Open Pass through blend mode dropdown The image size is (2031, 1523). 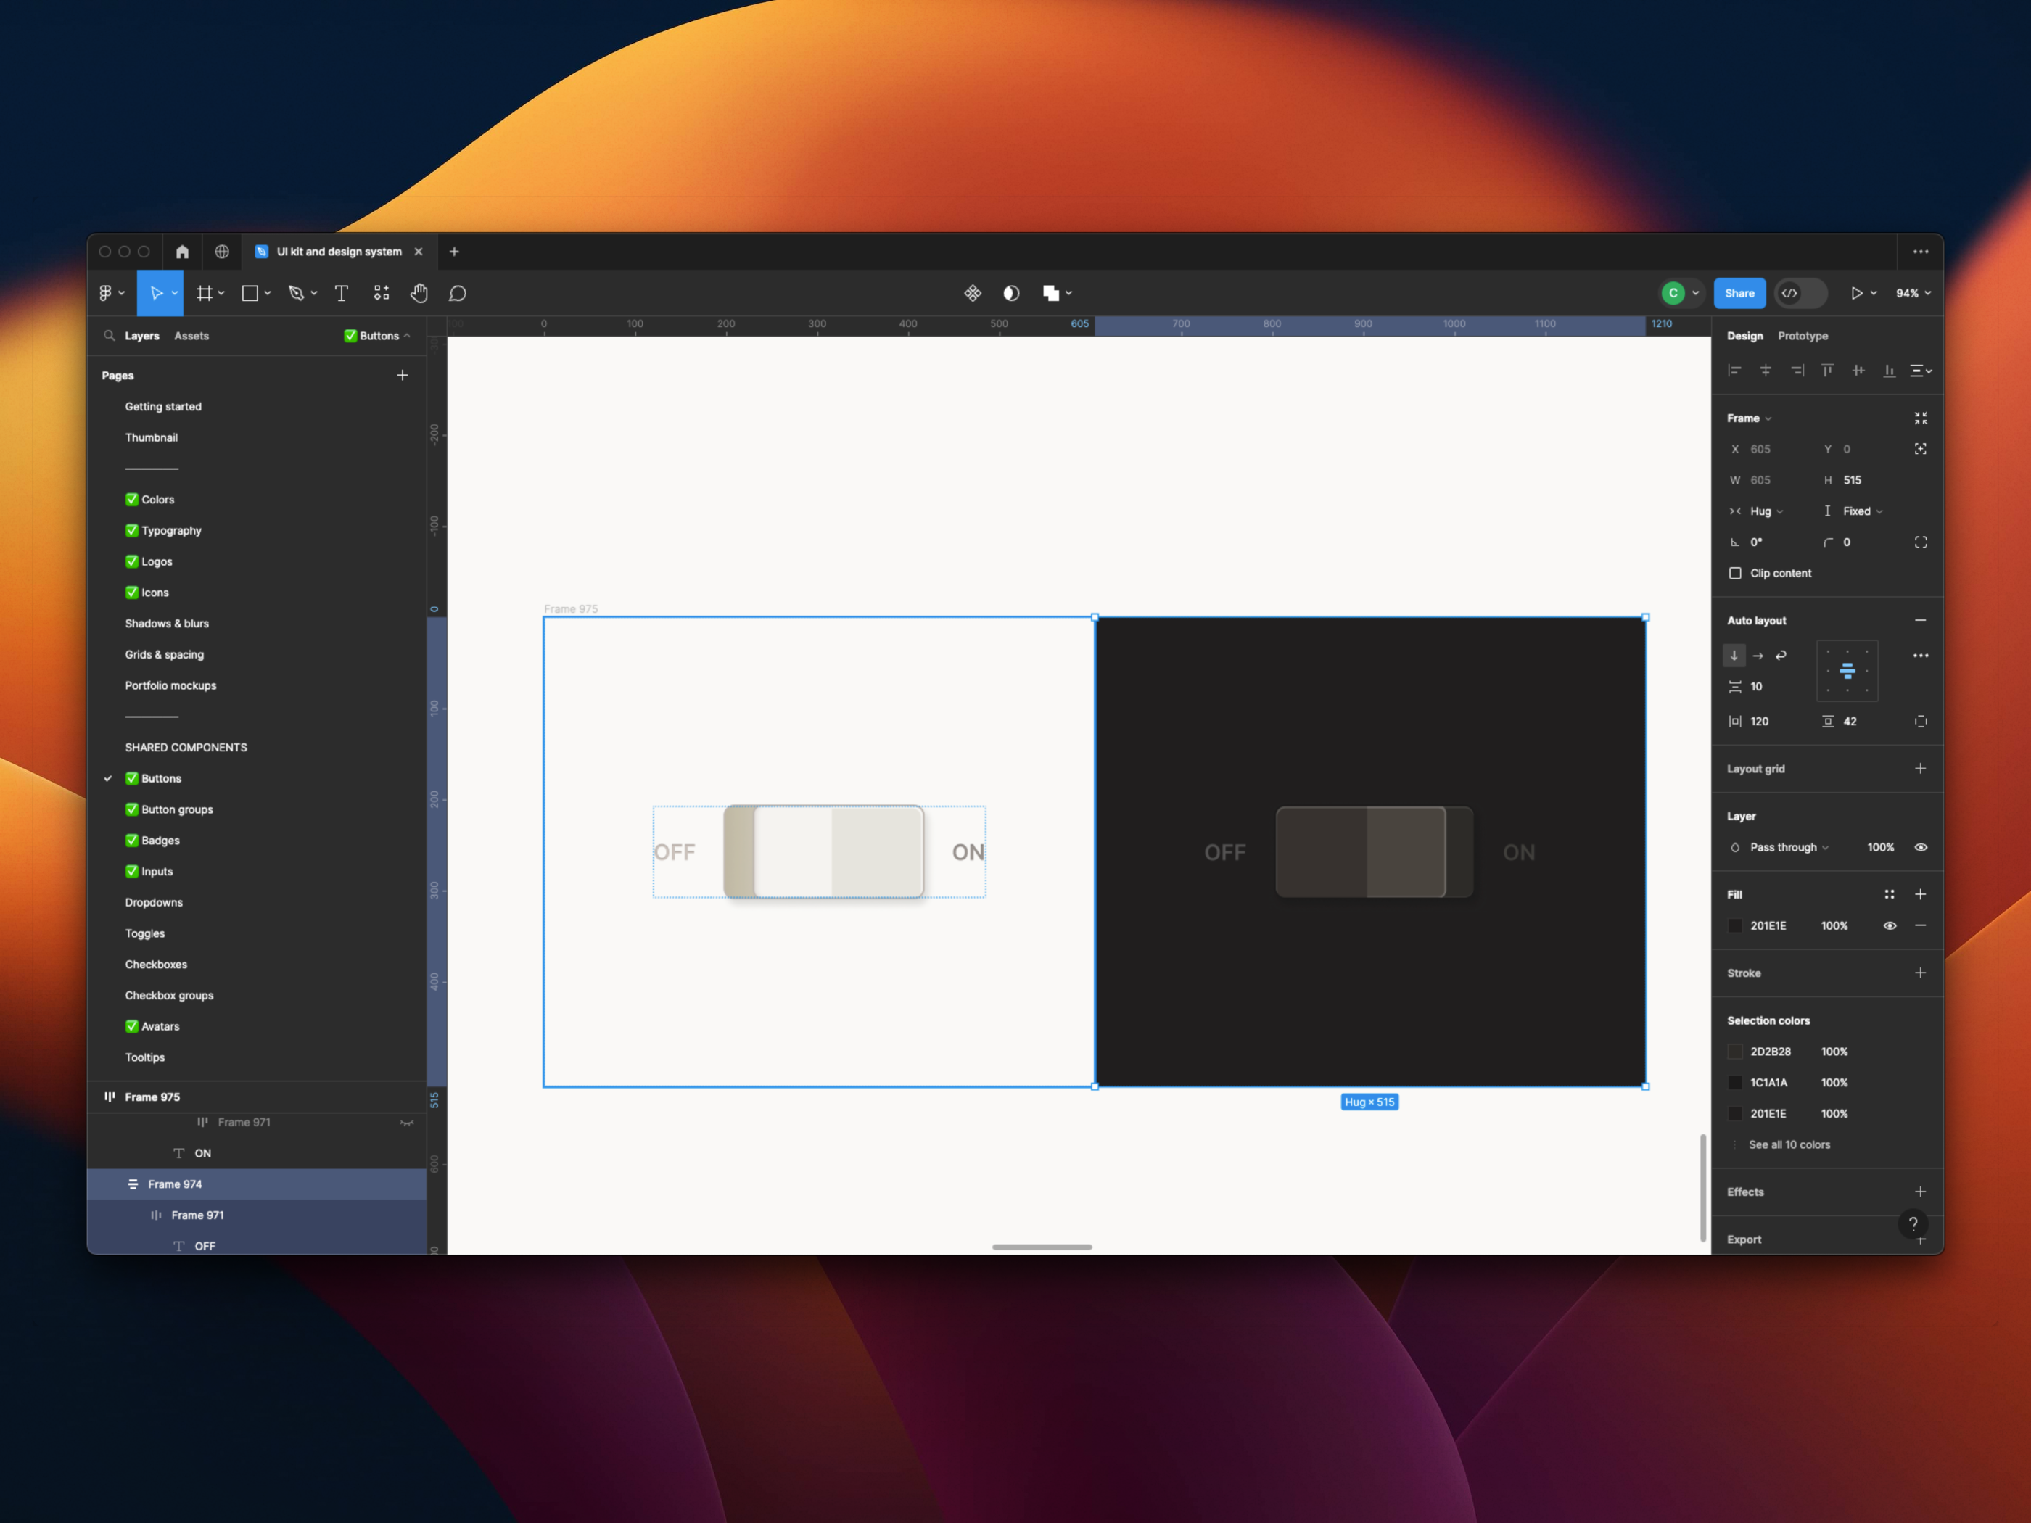click(x=1789, y=847)
